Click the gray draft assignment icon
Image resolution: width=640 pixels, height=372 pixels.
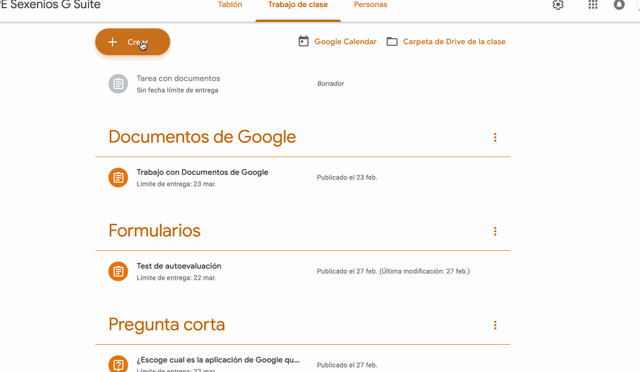[x=118, y=83]
